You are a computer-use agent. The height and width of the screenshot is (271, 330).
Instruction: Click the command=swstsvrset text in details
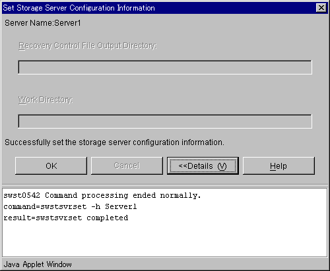tap(45, 206)
